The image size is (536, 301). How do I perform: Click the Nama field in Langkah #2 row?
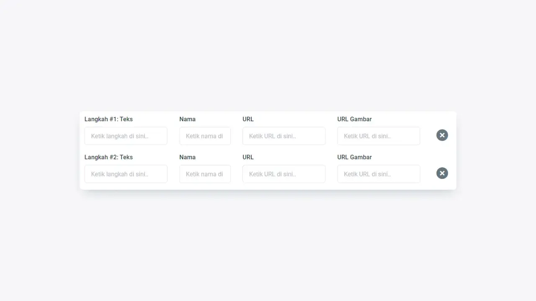tap(205, 174)
